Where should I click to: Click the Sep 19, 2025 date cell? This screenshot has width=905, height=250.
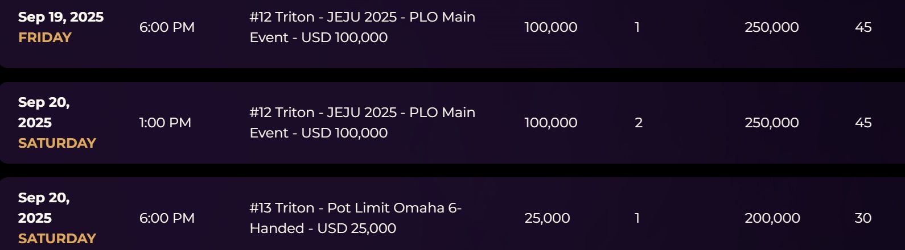point(61,17)
